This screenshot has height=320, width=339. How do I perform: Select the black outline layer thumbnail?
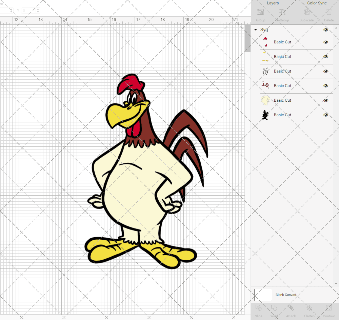tap(265, 115)
